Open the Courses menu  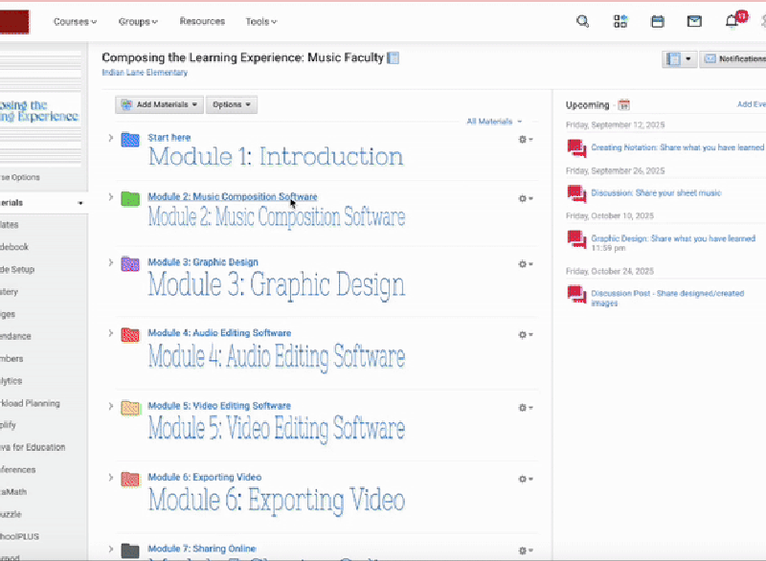[x=75, y=21]
